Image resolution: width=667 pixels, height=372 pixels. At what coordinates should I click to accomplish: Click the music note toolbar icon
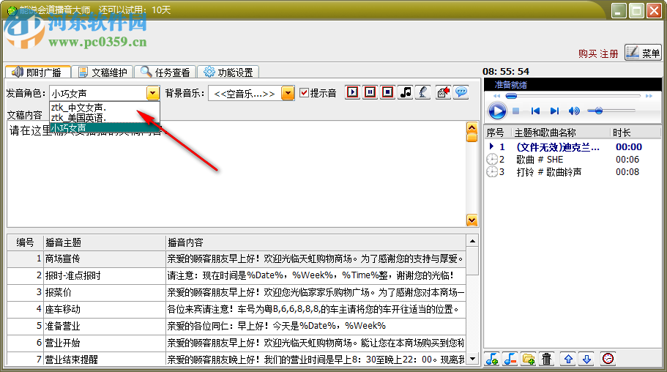(x=406, y=92)
